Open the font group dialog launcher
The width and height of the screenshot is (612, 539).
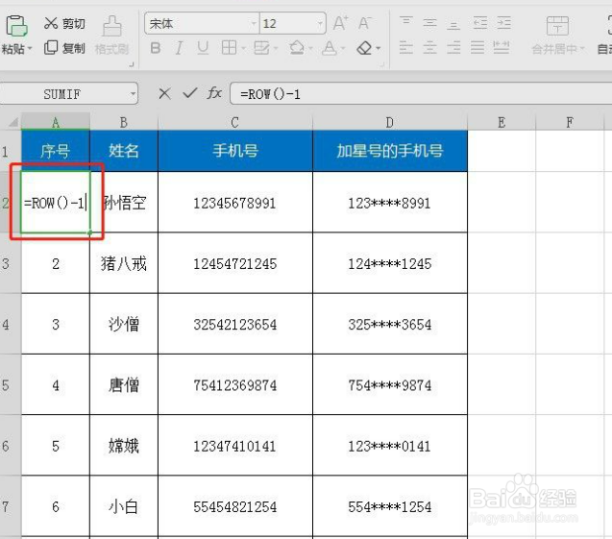(382, 64)
